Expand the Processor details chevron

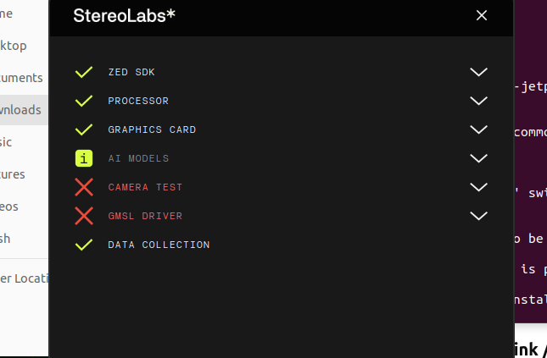[x=479, y=101]
